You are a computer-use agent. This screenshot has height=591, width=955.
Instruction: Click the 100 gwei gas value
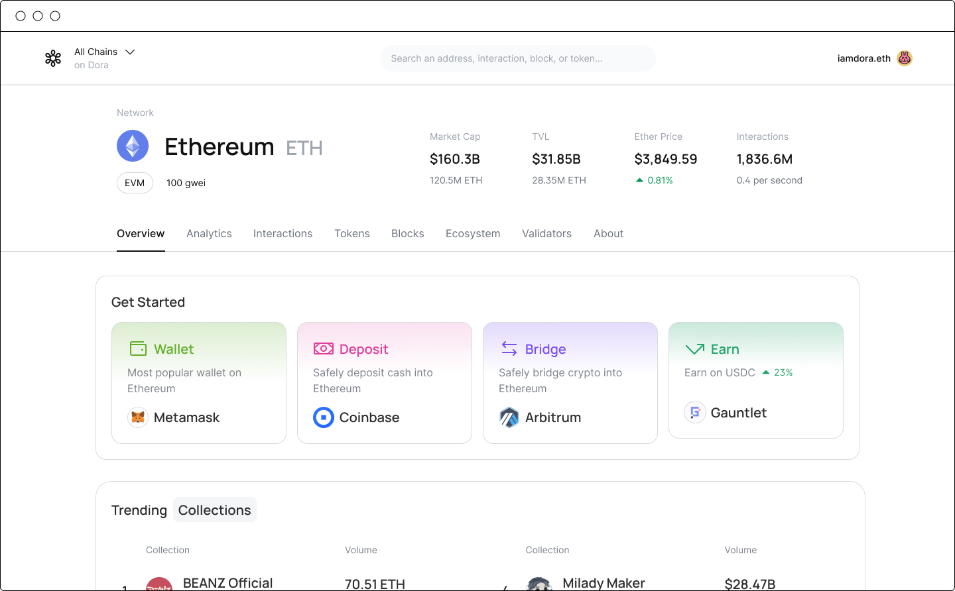186,183
